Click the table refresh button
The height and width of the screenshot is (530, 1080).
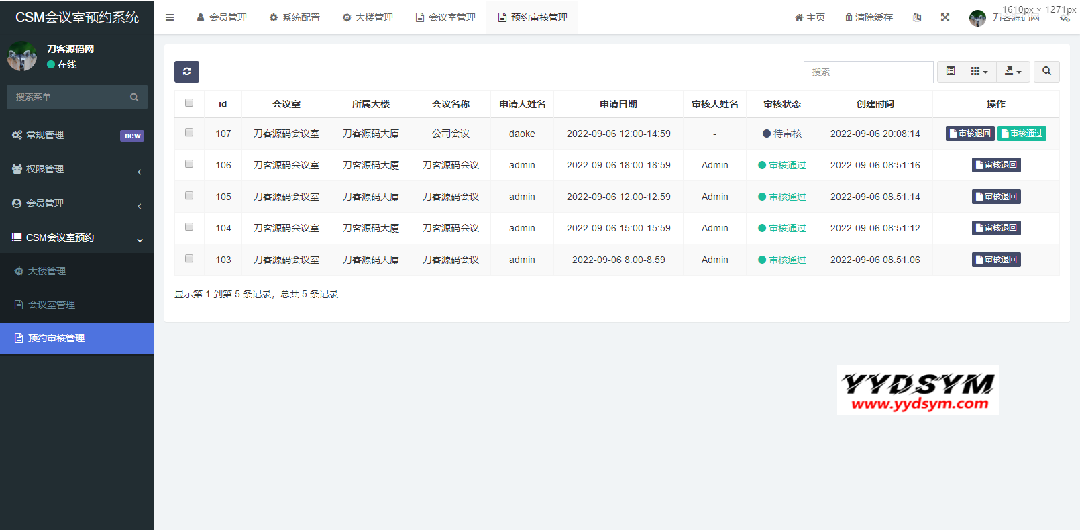click(186, 72)
